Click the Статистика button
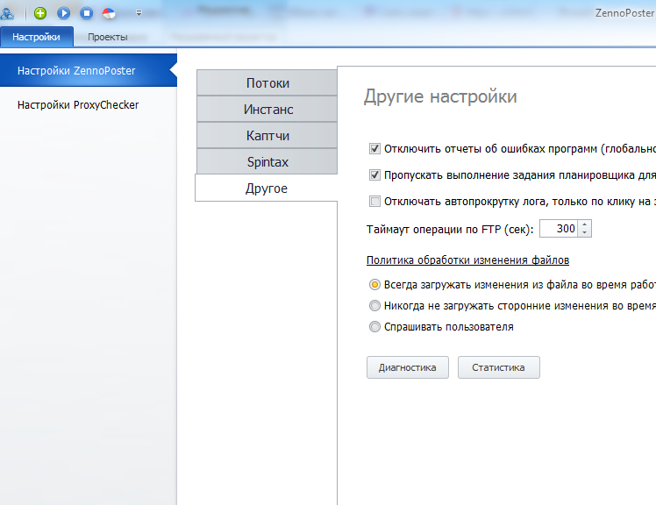 pyautogui.click(x=498, y=367)
